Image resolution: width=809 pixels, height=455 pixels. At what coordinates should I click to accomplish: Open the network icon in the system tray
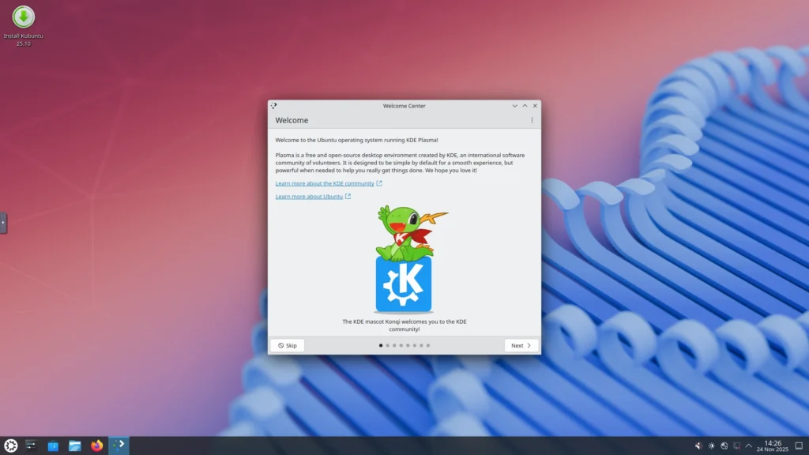click(724, 446)
